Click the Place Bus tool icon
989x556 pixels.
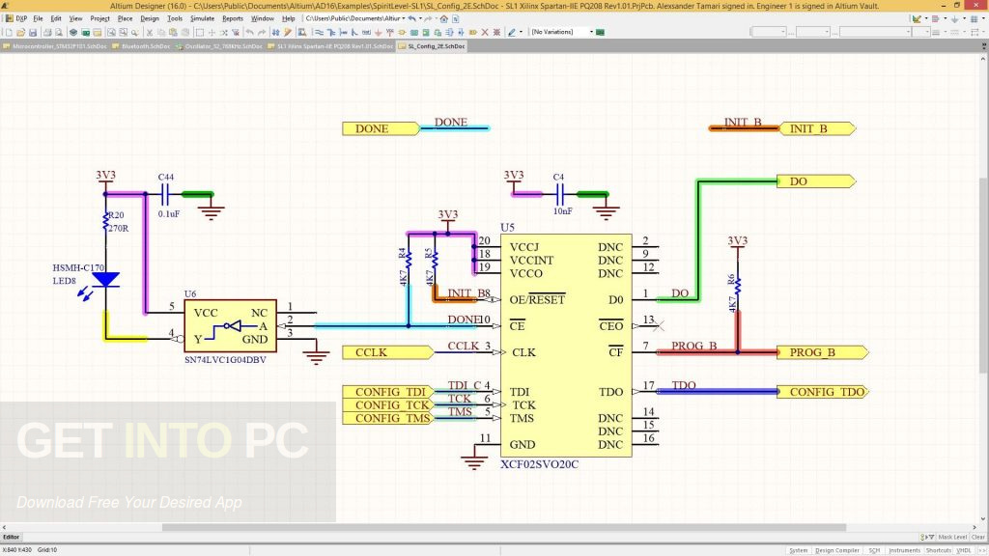coord(330,32)
